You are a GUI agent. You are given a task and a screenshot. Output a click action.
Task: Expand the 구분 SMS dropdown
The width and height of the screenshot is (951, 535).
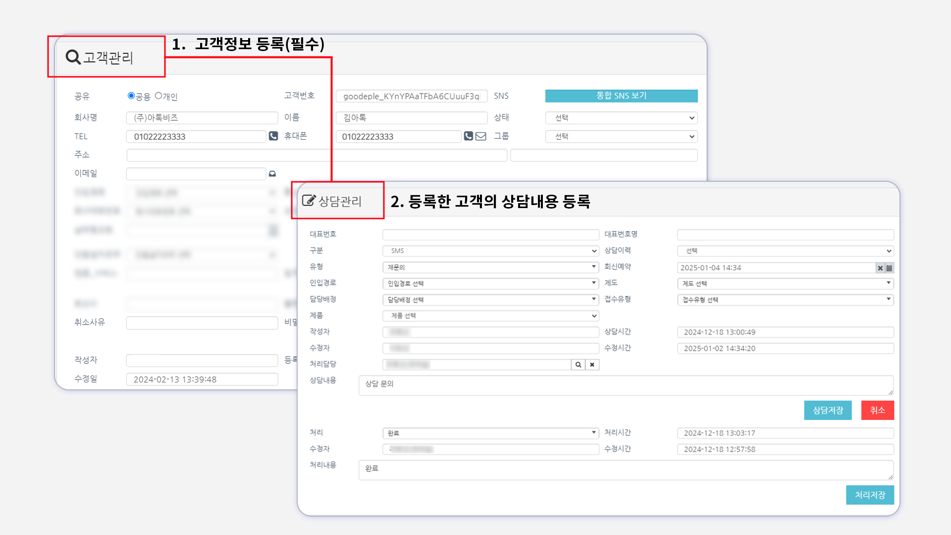coord(490,251)
